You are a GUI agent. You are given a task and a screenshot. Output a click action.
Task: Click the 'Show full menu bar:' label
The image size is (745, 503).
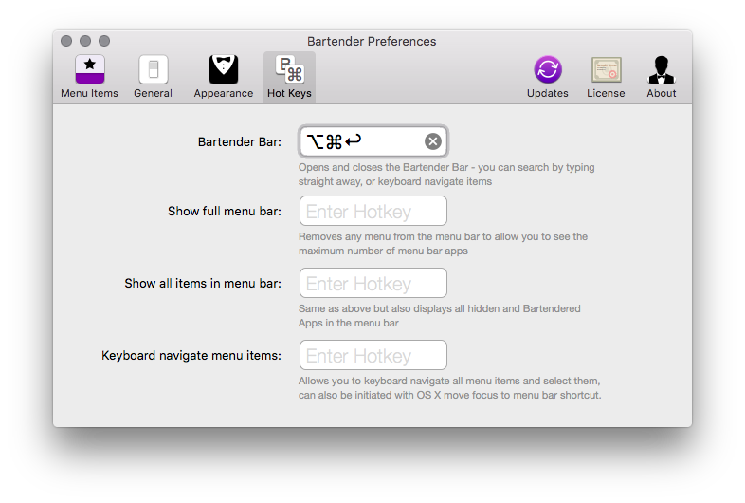tap(225, 211)
